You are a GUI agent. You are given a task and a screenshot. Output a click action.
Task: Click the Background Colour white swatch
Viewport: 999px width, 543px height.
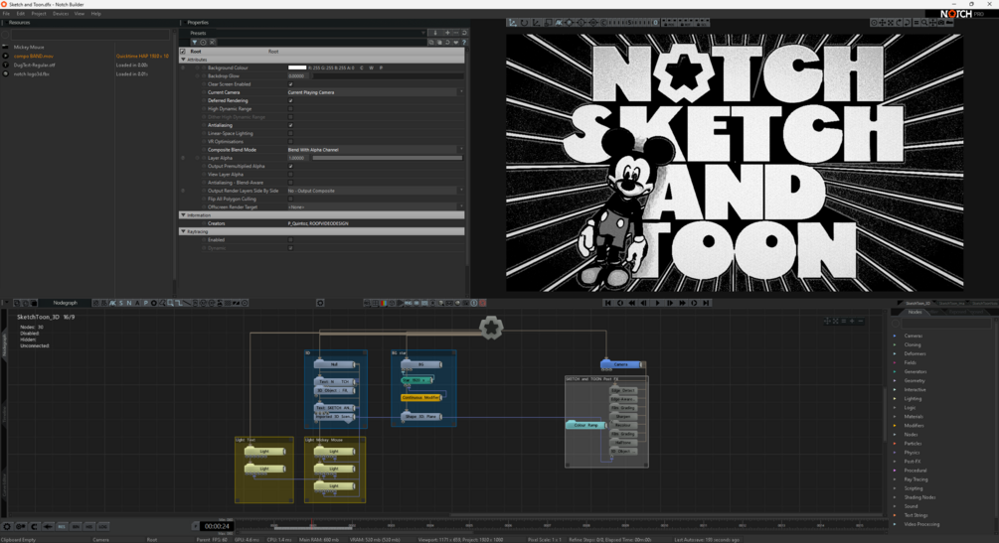click(x=297, y=68)
